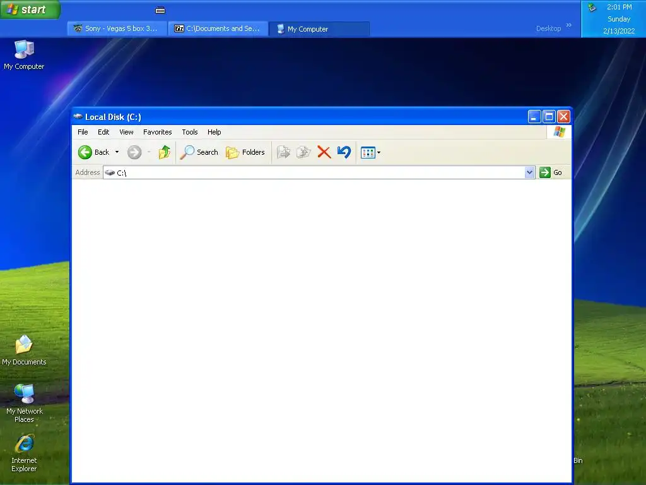Close the Local Disk (C:) window

(x=563, y=117)
